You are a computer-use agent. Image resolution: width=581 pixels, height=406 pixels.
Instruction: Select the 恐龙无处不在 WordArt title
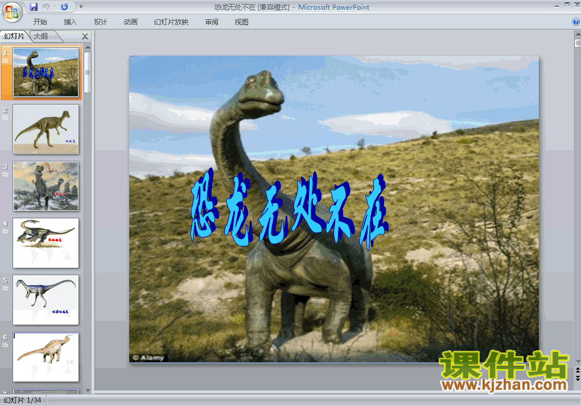[x=290, y=210]
